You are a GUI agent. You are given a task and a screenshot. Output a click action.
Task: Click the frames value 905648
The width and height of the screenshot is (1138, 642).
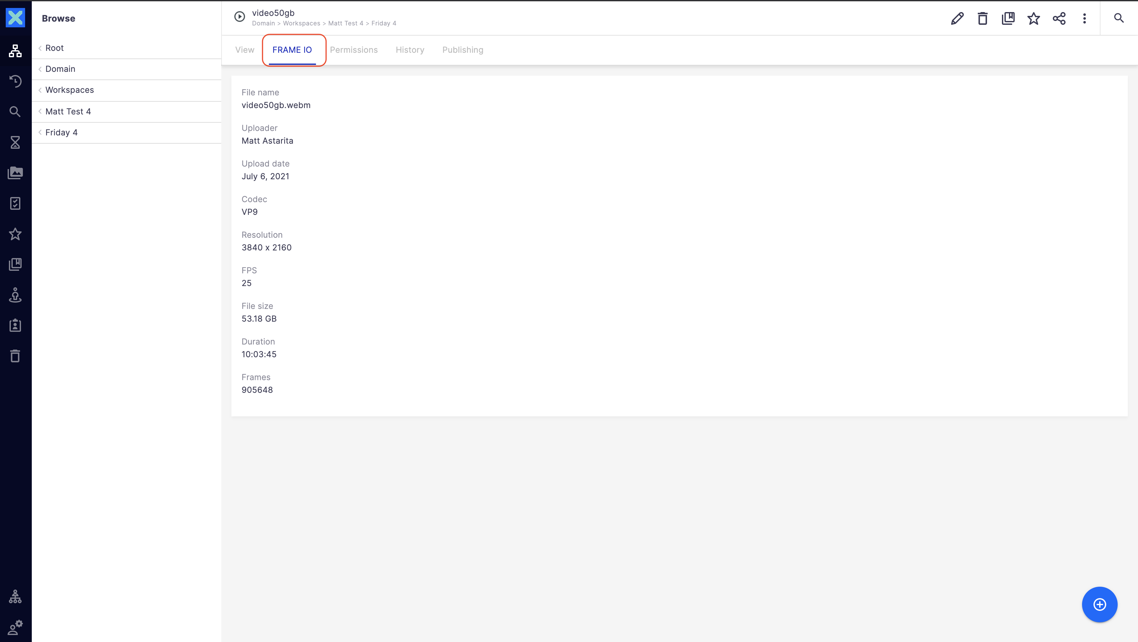click(257, 390)
